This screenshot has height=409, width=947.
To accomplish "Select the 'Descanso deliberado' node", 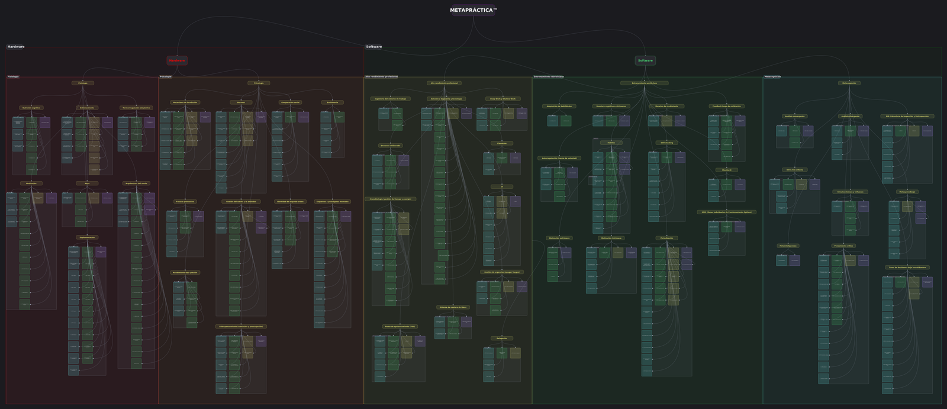I will [x=390, y=146].
